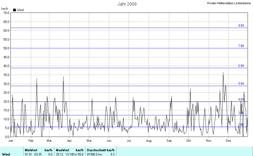Select the 6 Bft threshold label
This screenshot has width=253, height=156.
coord(241,66)
